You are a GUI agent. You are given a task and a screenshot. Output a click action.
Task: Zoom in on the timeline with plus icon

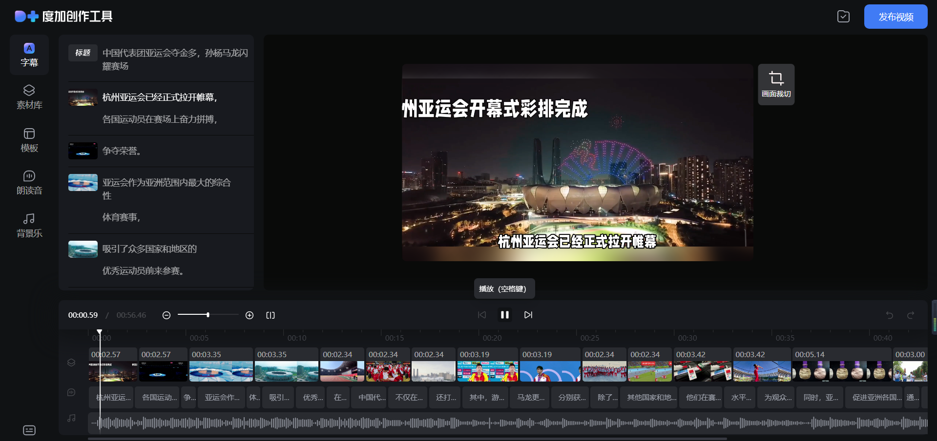click(x=250, y=315)
